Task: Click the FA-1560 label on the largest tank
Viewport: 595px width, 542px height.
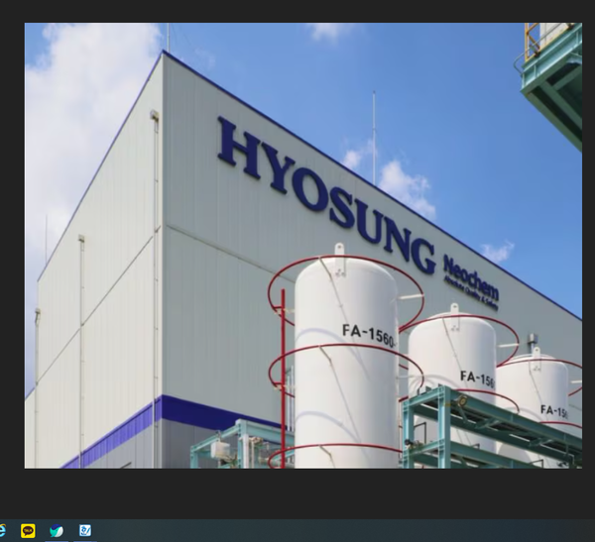Action: coord(368,335)
